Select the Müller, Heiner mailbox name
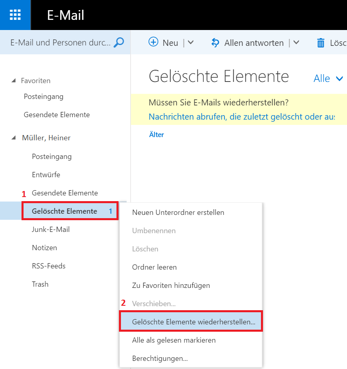Screen dimensions: 347x369 click(46, 138)
